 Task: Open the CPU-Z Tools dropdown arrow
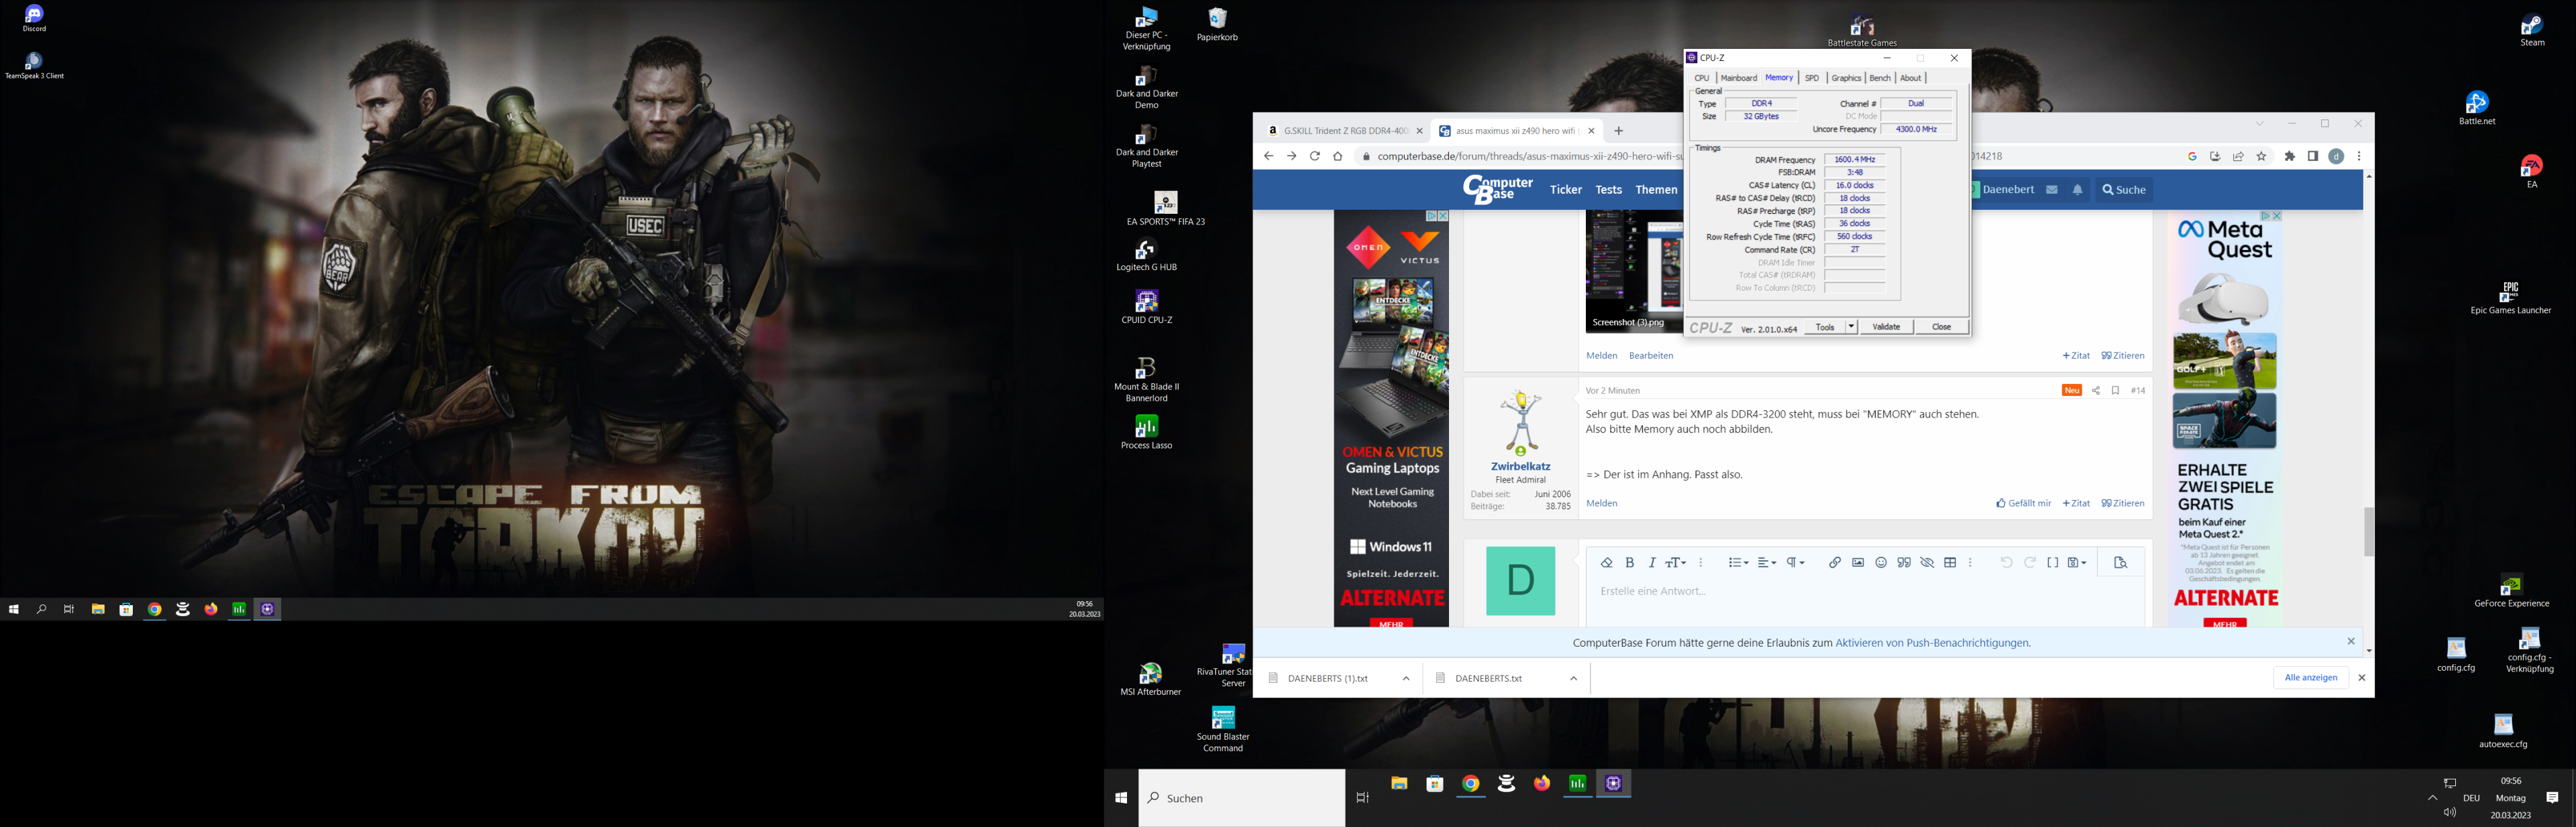1851,326
